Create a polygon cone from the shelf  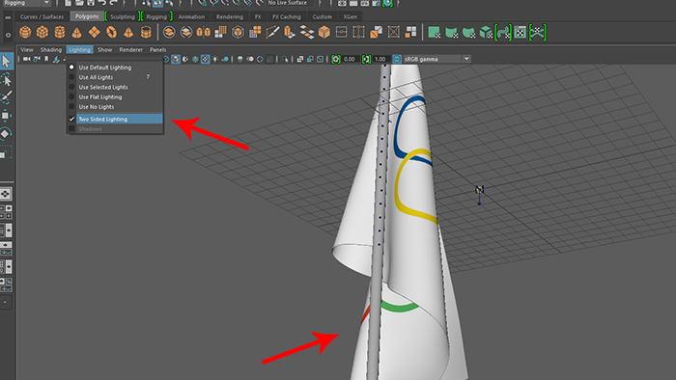76,32
